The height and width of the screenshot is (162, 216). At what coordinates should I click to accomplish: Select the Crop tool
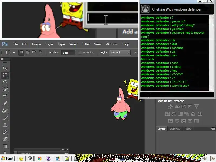click(5, 96)
